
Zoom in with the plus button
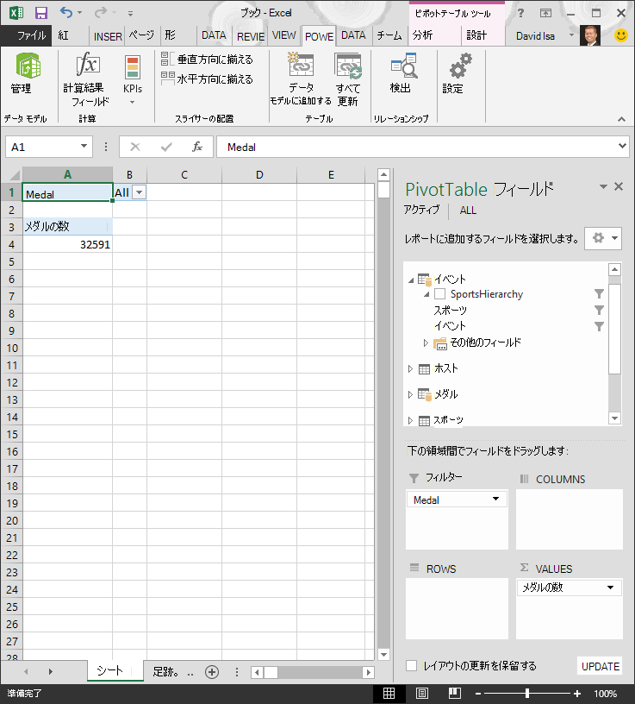point(576,694)
